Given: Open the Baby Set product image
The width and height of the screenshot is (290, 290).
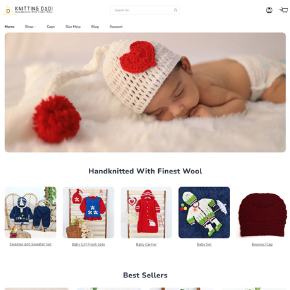Looking at the screenshot, I should pos(204,212).
